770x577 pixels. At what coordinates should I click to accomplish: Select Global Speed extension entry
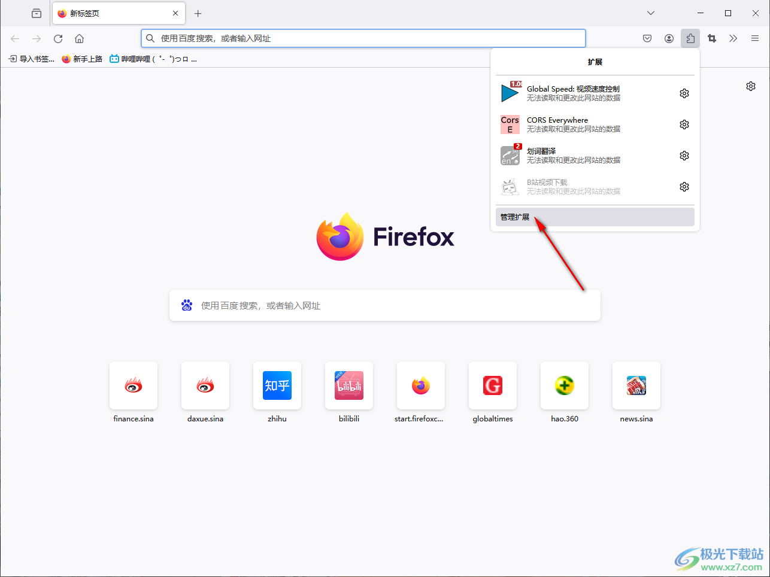585,93
